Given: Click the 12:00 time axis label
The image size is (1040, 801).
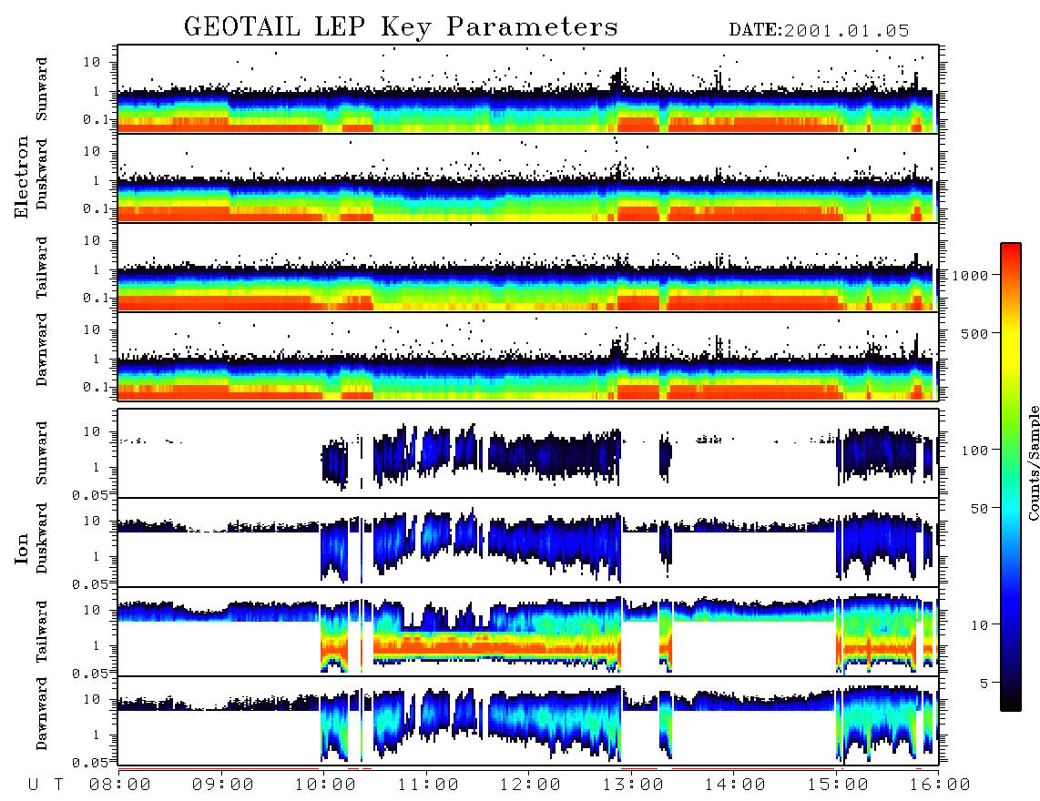Looking at the screenshot, I should [530, 786].
